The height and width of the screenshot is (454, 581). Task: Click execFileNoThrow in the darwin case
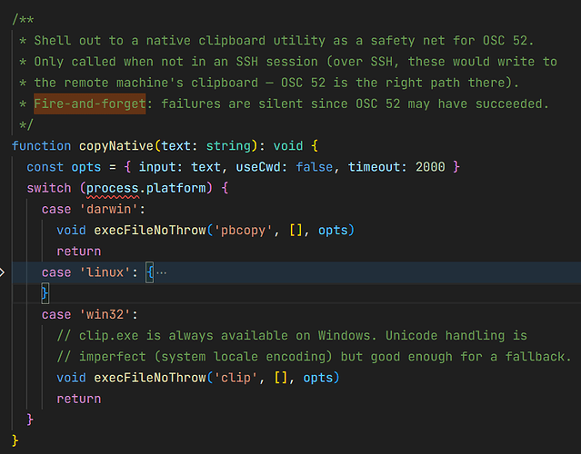(x=150, y=231)
